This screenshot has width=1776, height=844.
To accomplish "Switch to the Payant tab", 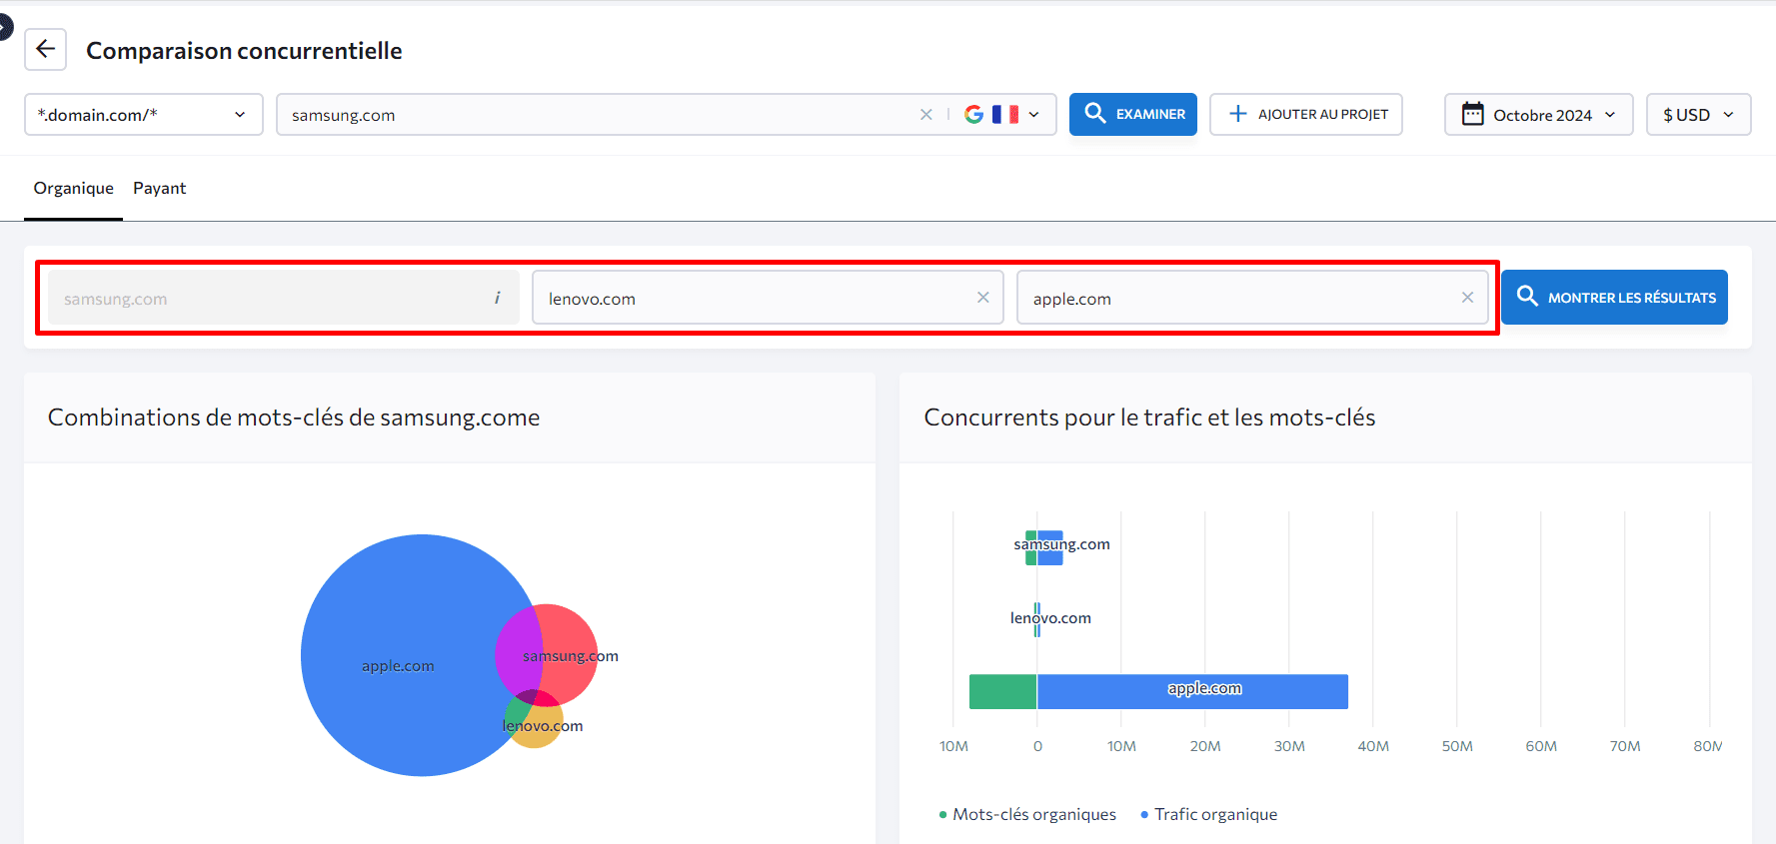I will pyautogui.click(x=160, y=188).
